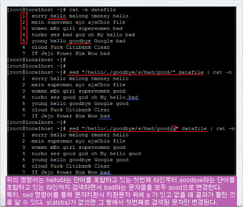The width and height of the screenshot is (243, 207).
Task: Click the purple Korean explanation box
Action: click(x=121, y=191)
